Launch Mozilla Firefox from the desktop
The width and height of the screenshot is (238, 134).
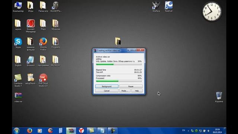(43, 44)
